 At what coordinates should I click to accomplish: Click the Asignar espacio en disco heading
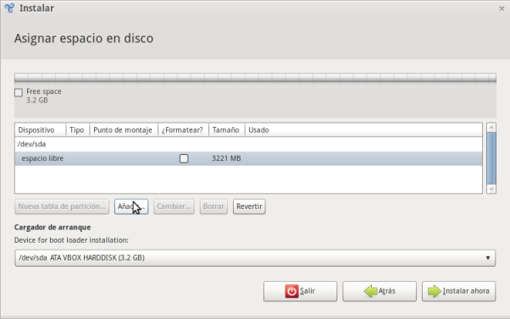click(x=84, y=38)
